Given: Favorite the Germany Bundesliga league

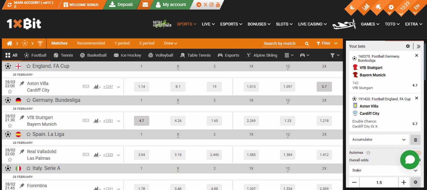Looking at the screenshot, I should tap(29, 100).
